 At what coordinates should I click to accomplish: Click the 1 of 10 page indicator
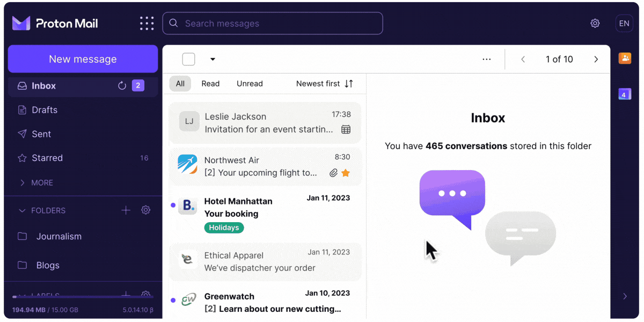pos(559,59)
